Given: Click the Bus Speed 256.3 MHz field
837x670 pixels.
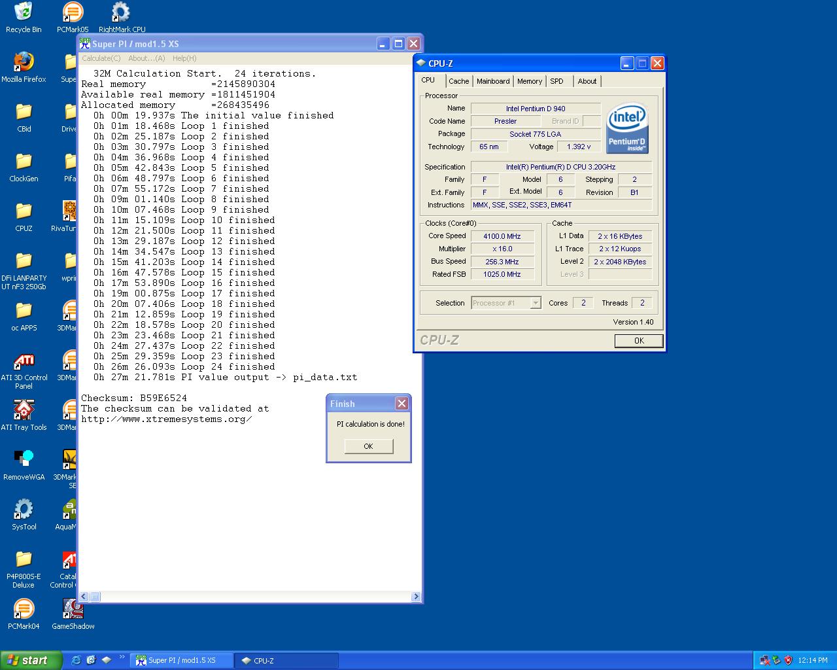Looking at the screenshot, I should 502,262.
